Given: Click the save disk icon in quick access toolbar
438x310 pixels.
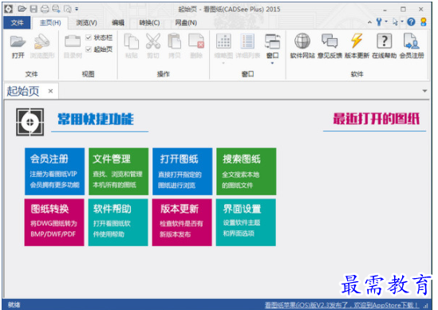Looking at the screenshot, I should point(34,9).
